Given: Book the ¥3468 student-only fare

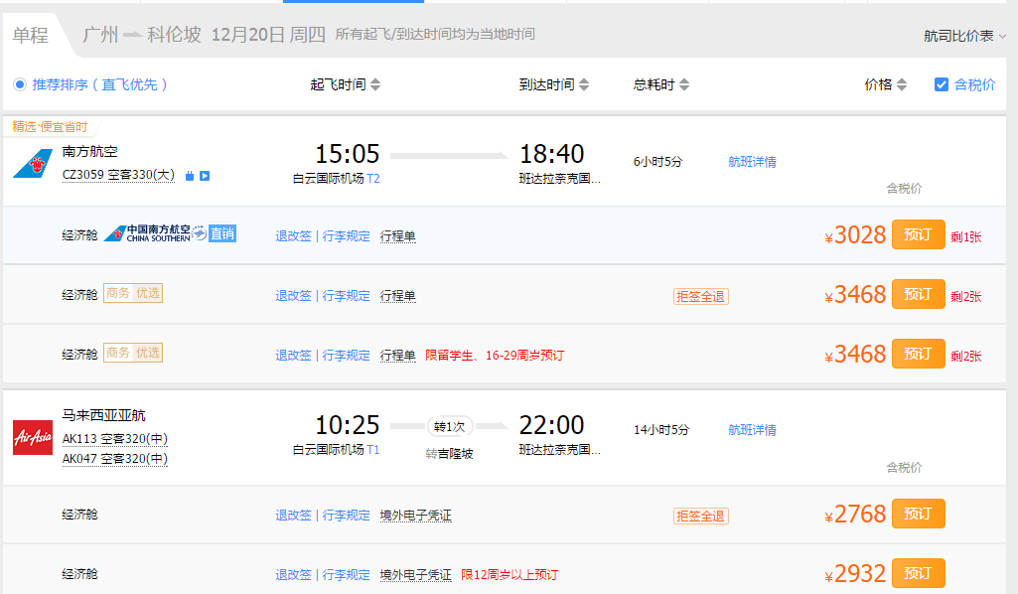Looking at the screenshot, I should [x=918, y=354].
